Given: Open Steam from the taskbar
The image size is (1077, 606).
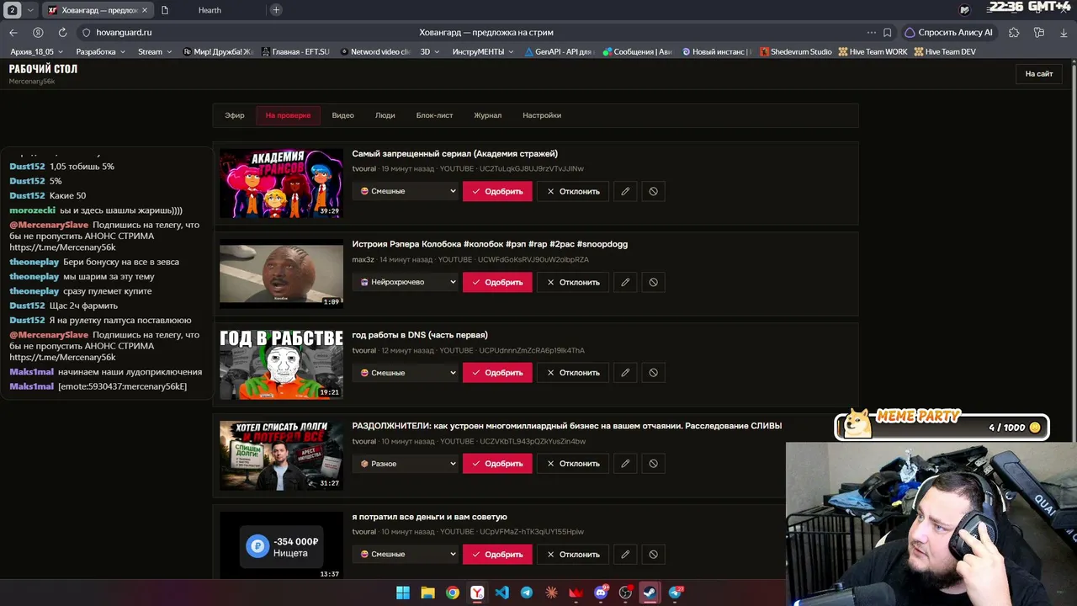Looking at the screenshot, I should [x=650, y=593].
